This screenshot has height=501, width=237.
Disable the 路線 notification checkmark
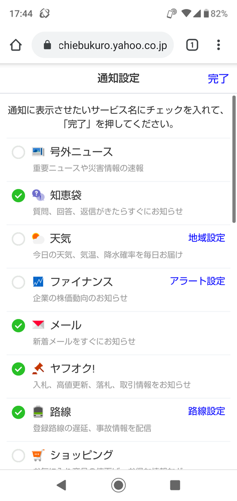coord(18,412)
